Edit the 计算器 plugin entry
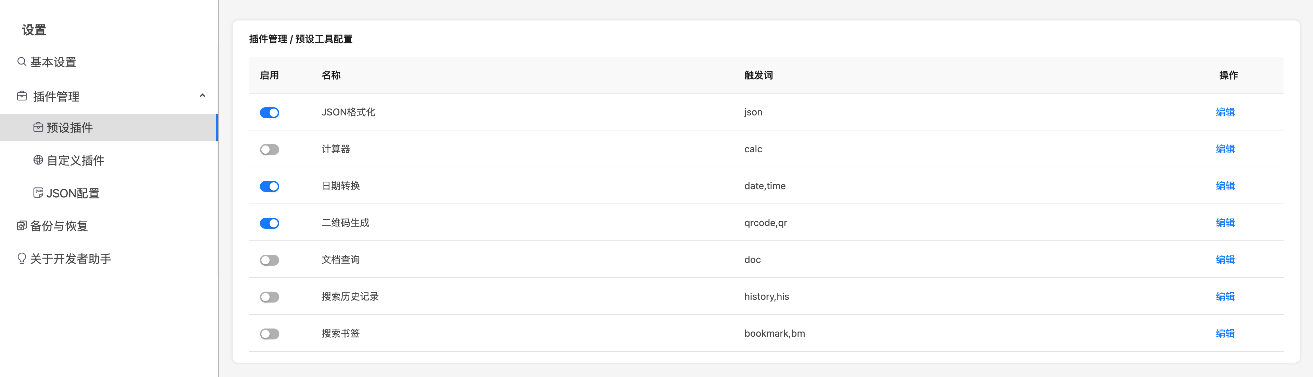The height and width of the screenshot is (377, 1313). [x=1225, y=149]
